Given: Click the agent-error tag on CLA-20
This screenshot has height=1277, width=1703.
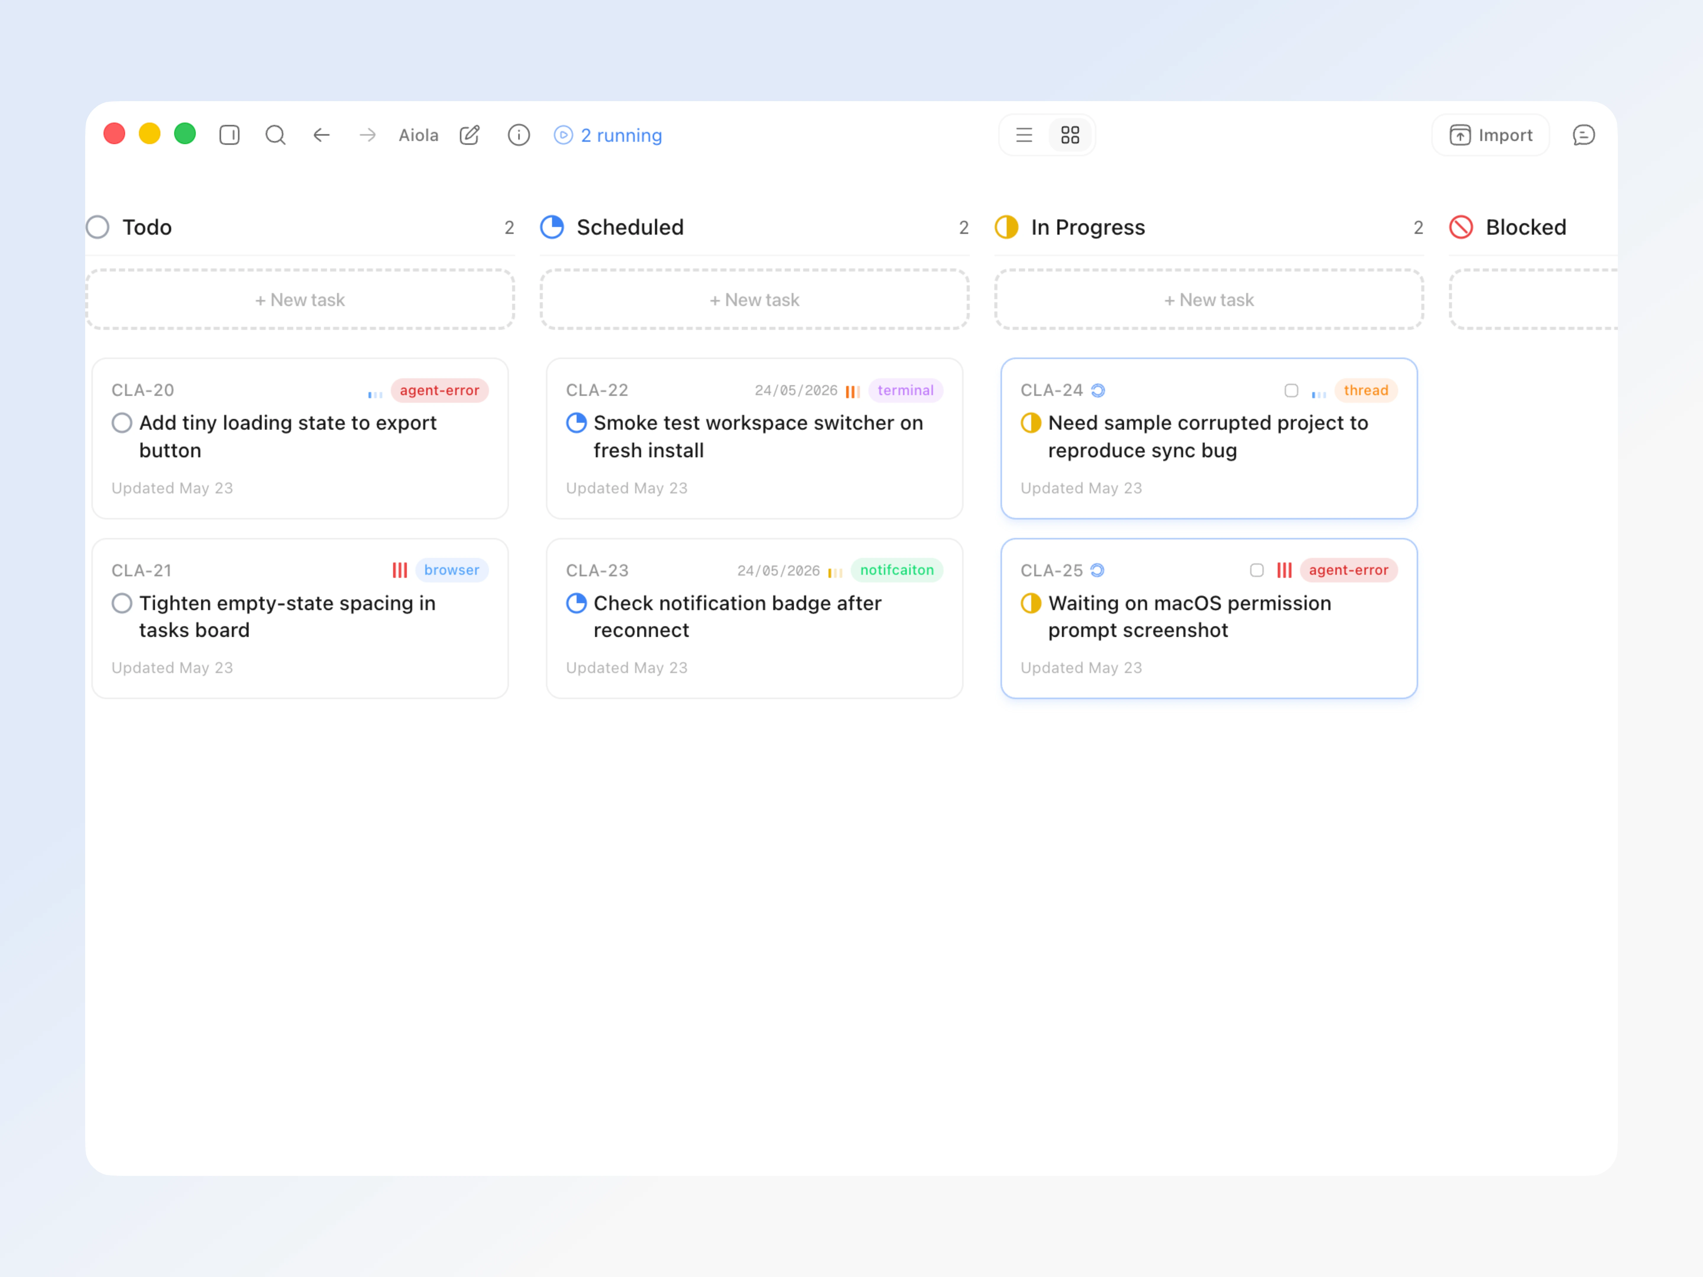Looking at the screenshot, I should [440, 390].
